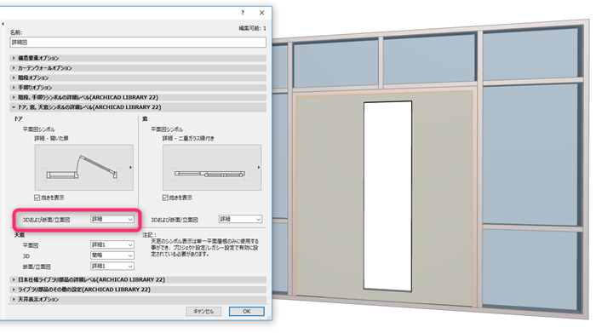Collapse the ドア, 窓, 天窓シンボルの詳細レベル section
The height and width of the screenshot is (333, 596).
point(138,107)
